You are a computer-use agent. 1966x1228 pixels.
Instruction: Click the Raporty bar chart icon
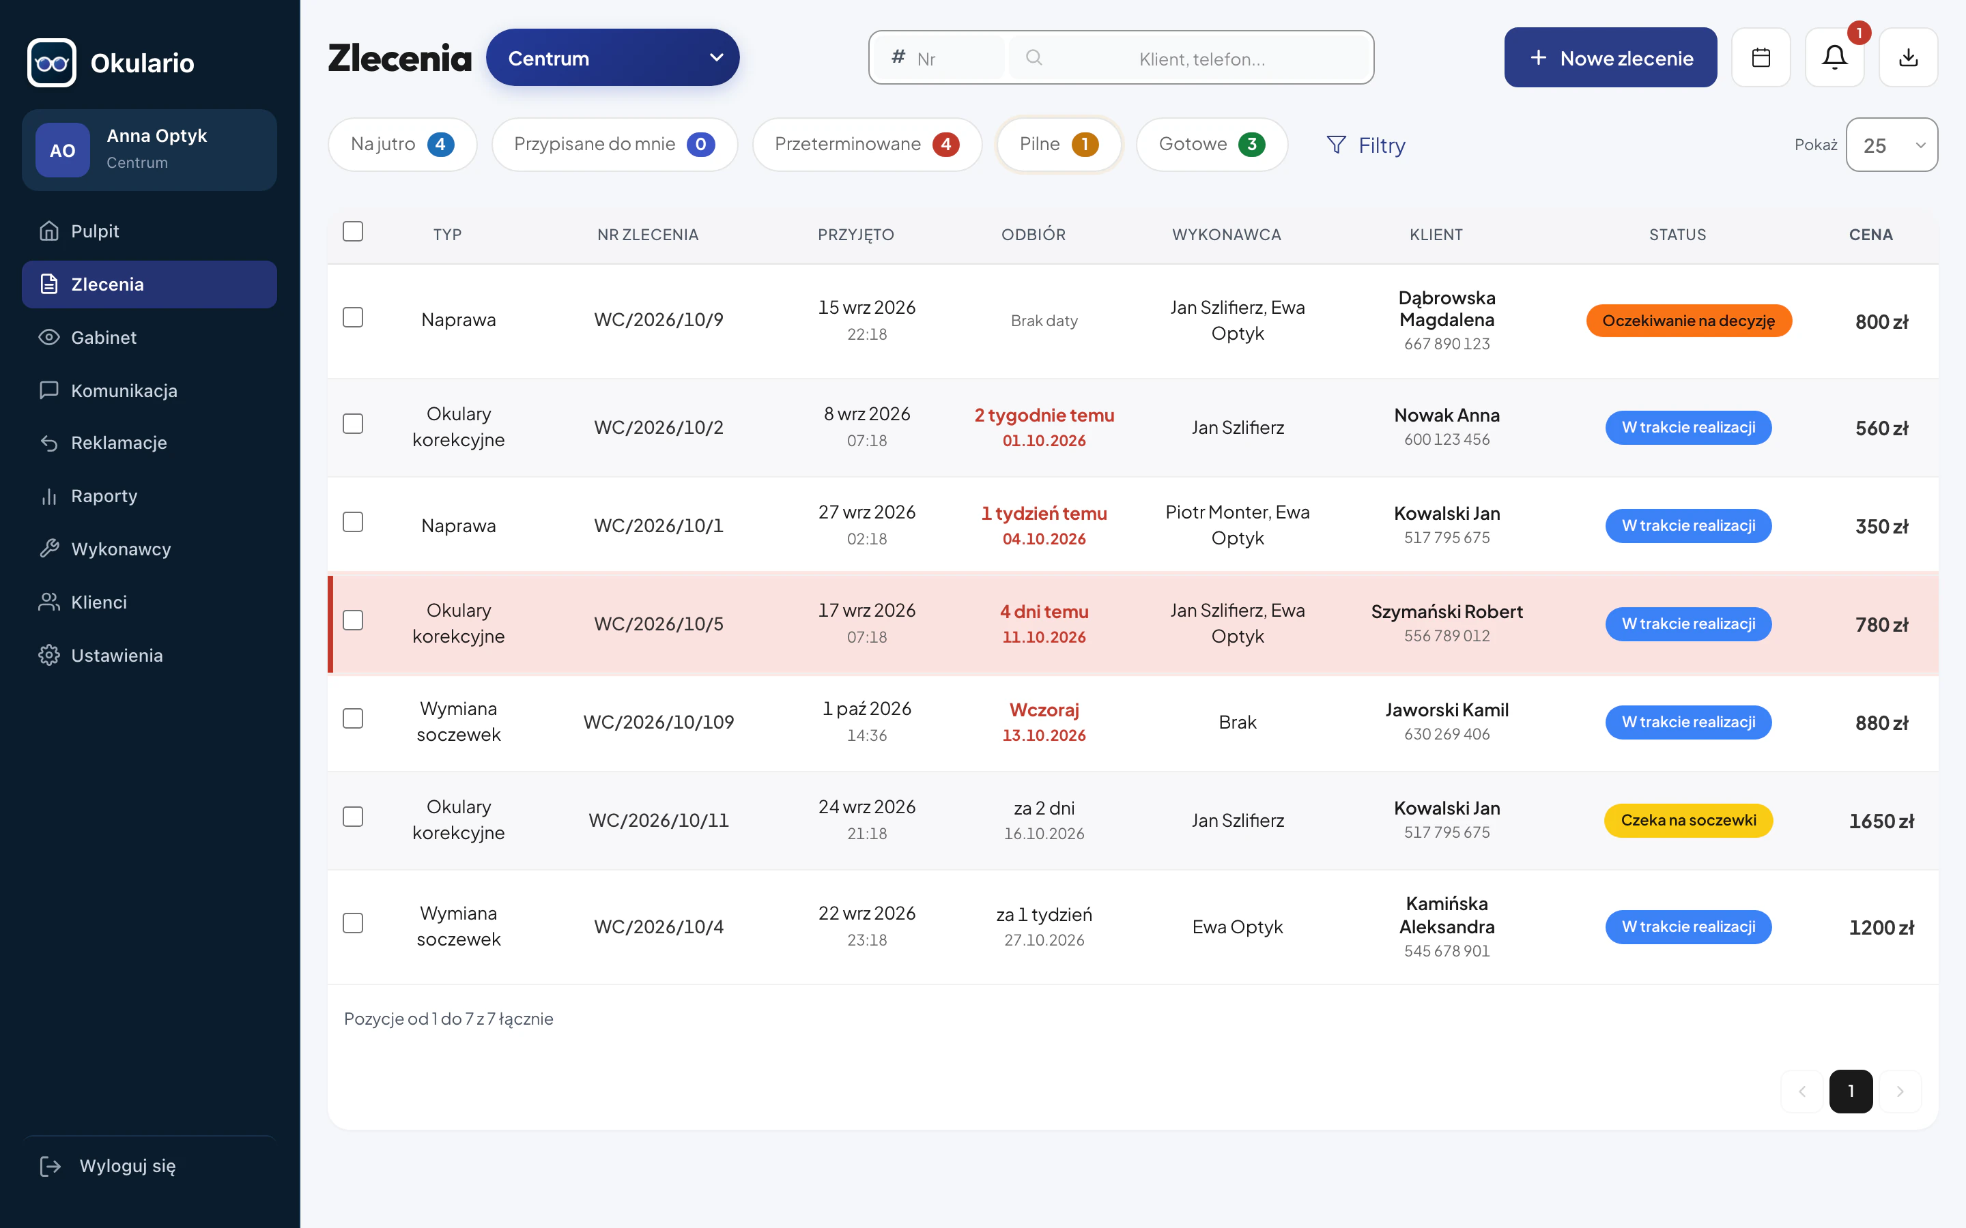[48, 496]
